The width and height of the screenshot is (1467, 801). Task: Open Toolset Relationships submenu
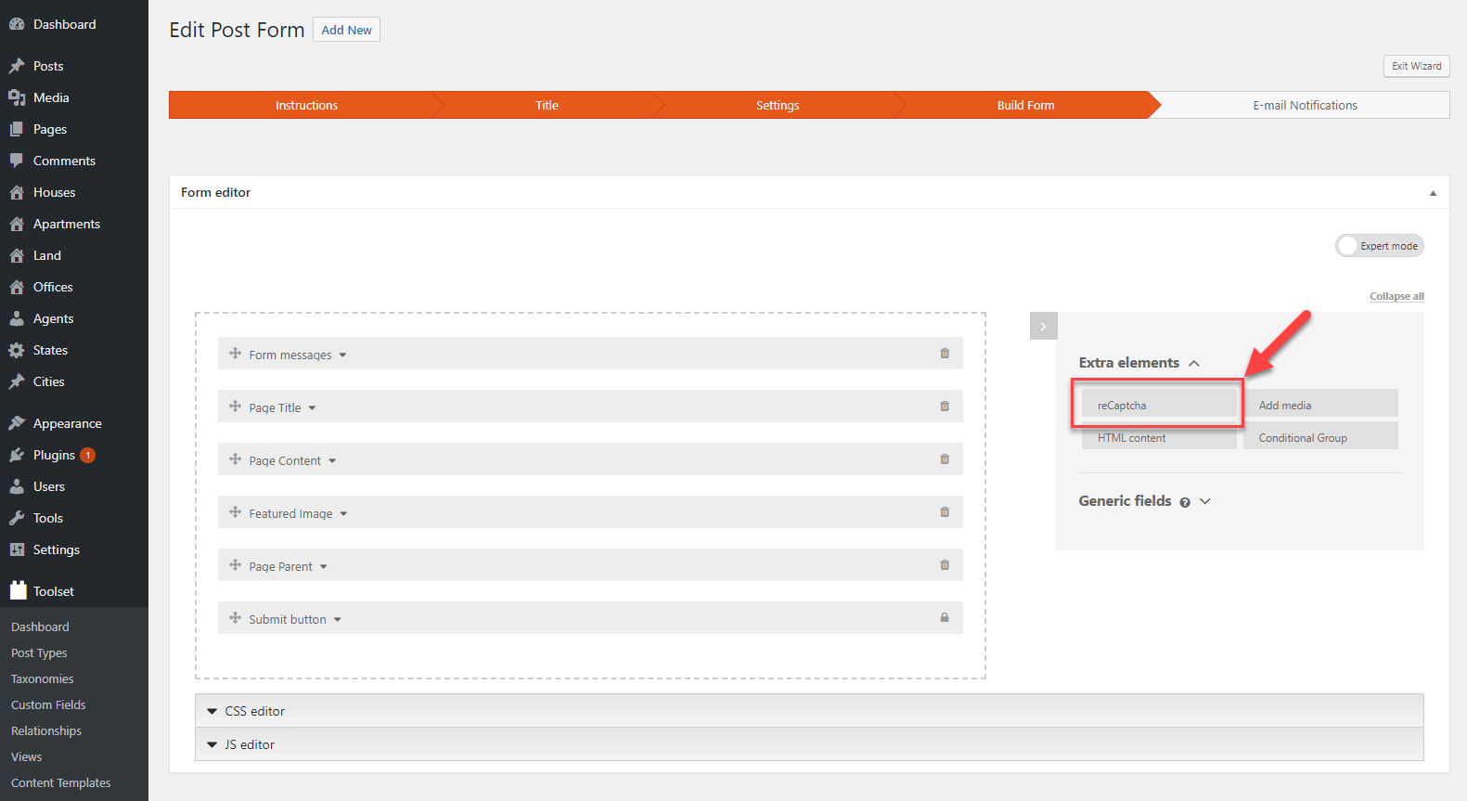[x=46, y=730]
